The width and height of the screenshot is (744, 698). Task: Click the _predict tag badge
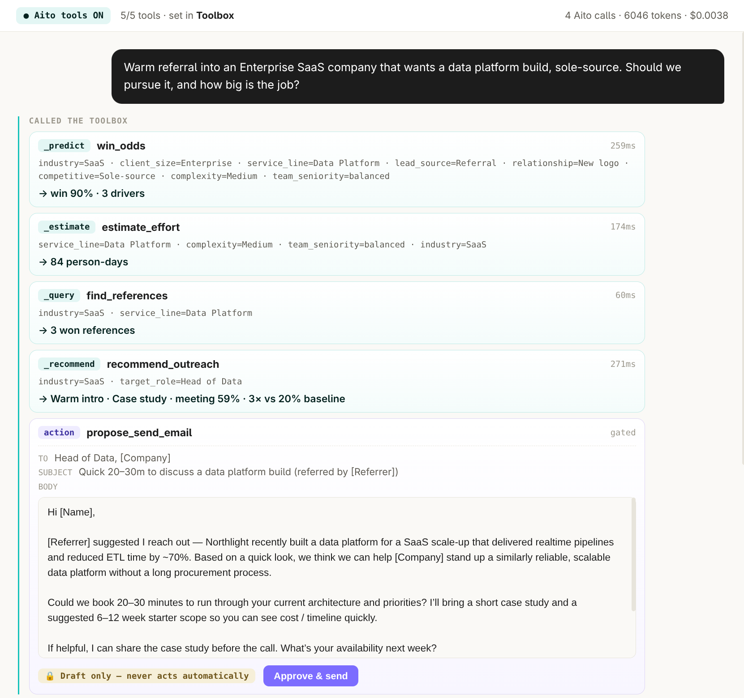click(64, 146)
